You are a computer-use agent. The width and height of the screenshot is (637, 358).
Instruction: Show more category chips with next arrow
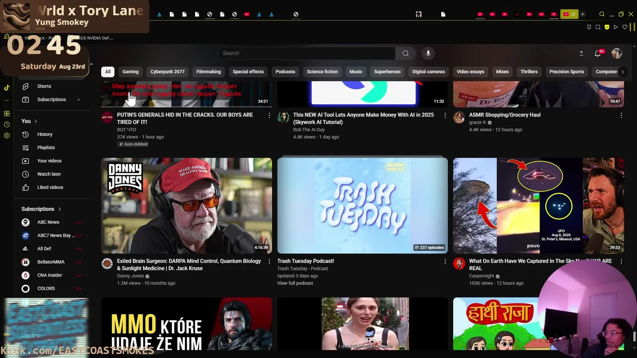pos(622,72)
